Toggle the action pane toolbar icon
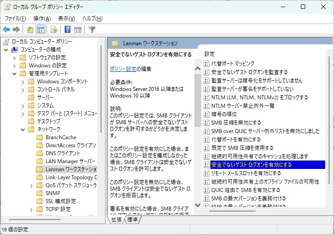Image resolution: width=334 pixels, height=235 pixels. point(78,30)
